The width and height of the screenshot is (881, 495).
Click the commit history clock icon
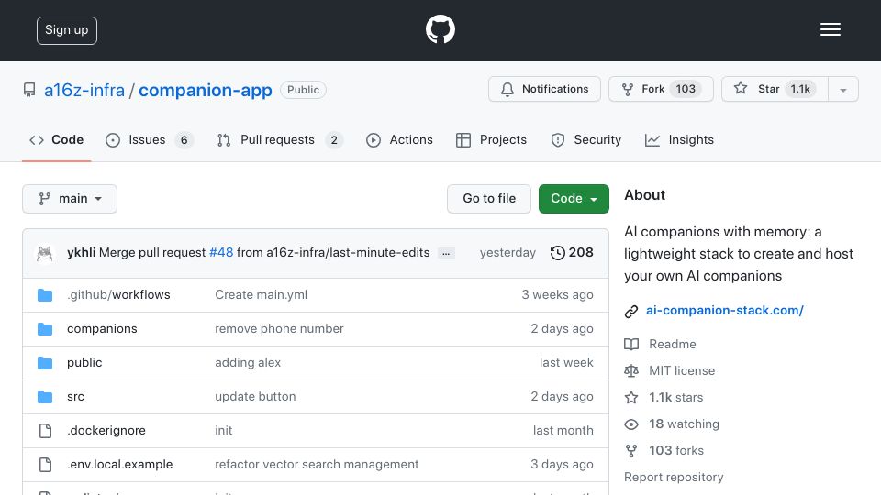pos(557,253)
